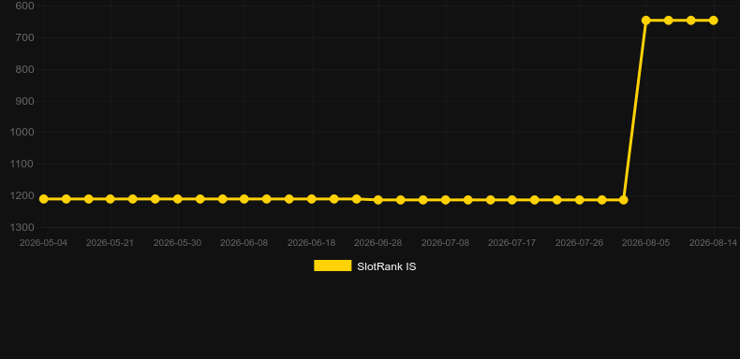The width and height of the screenshot is (740, 359).
Task: Toggle the SlotRank IS yellow legend swatch
Action: click(333, 266)
